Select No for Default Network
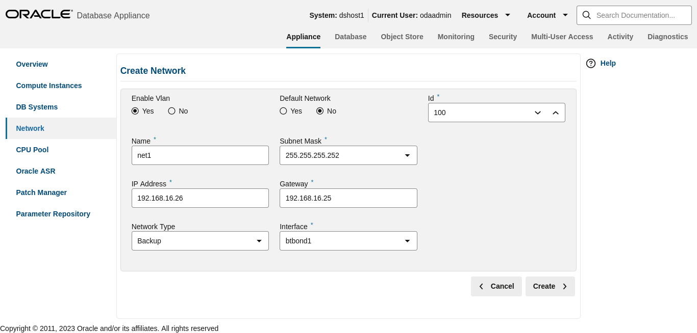The image size is (697, 333). pyautogui.click(x=320, y=111)
